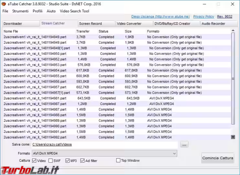Click the 593,8KB transfer value
Screen dimensions: 240x175
point(83,82)
